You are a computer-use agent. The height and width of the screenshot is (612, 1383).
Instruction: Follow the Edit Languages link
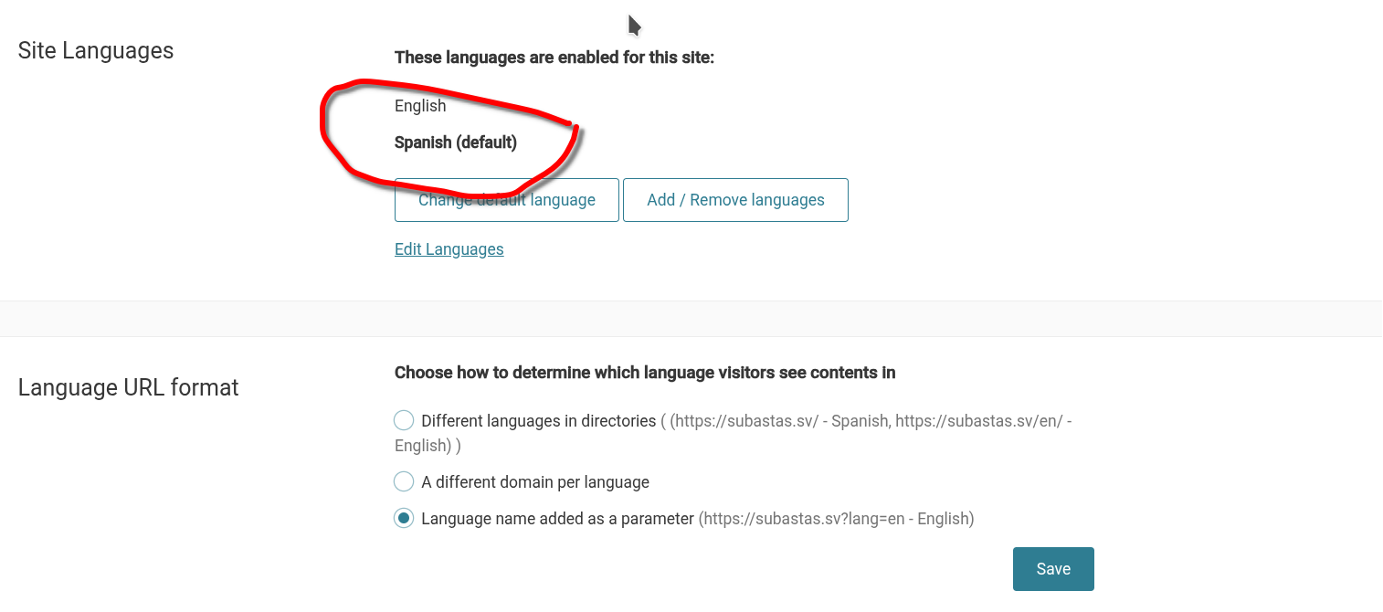coord(449,249)
